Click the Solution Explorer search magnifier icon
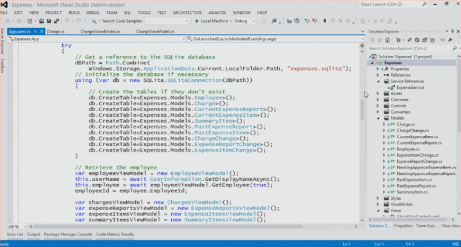The image size is (461, 247). pyautogui.click(x=455, y=48)
